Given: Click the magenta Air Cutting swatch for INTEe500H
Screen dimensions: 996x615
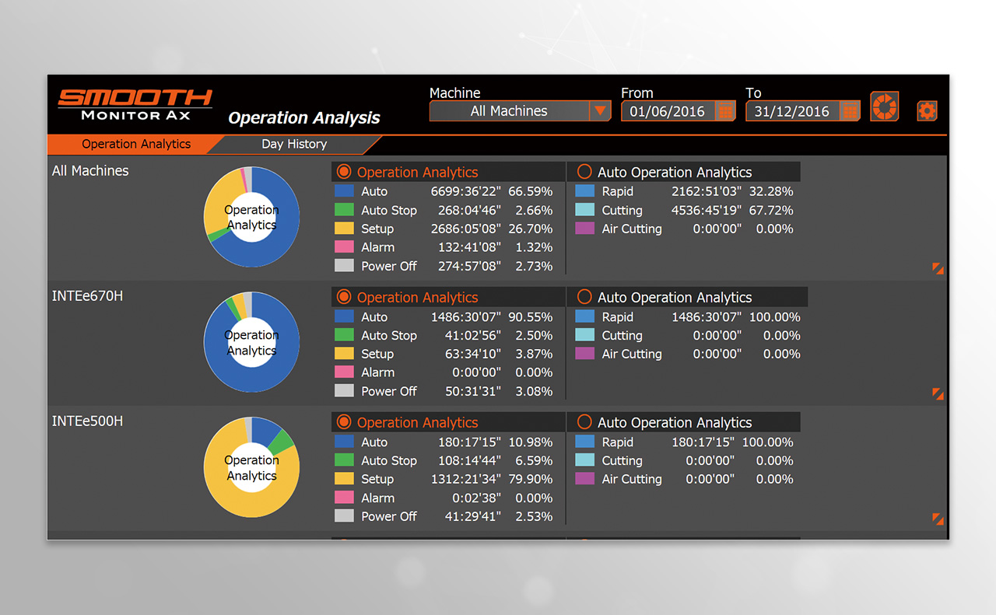Looking at the screenshot, I should coord(585,479).
